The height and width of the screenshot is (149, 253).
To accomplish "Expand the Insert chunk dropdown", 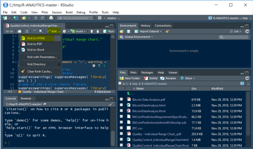I will [85, 31].
